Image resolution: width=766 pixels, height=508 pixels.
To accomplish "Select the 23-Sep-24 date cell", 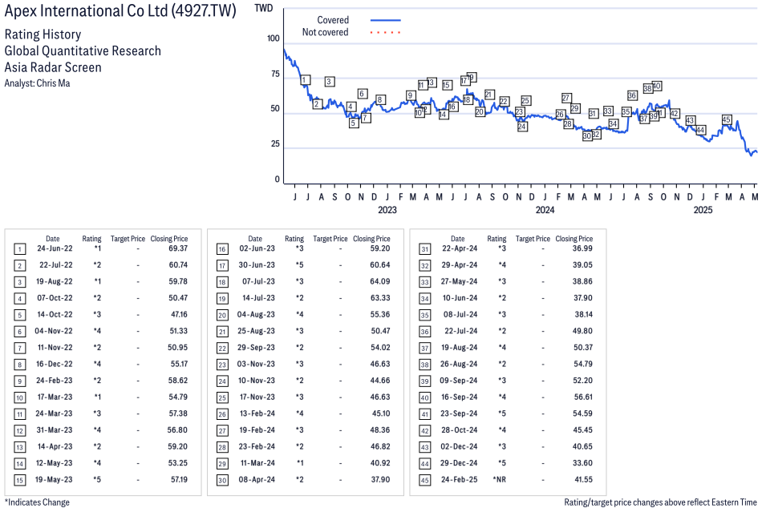I will 460,413.
